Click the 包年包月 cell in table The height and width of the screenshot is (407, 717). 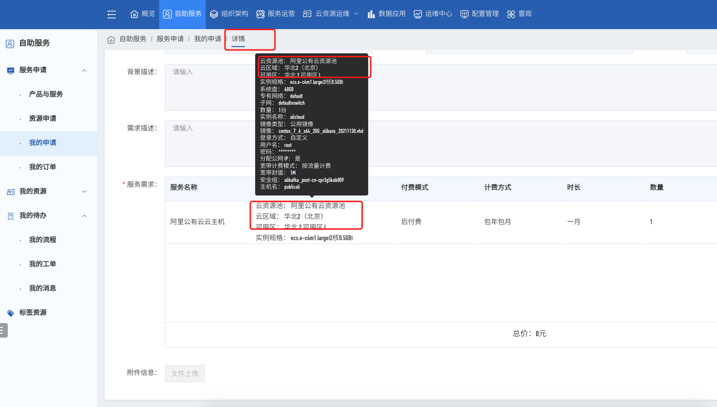[498, 222]
